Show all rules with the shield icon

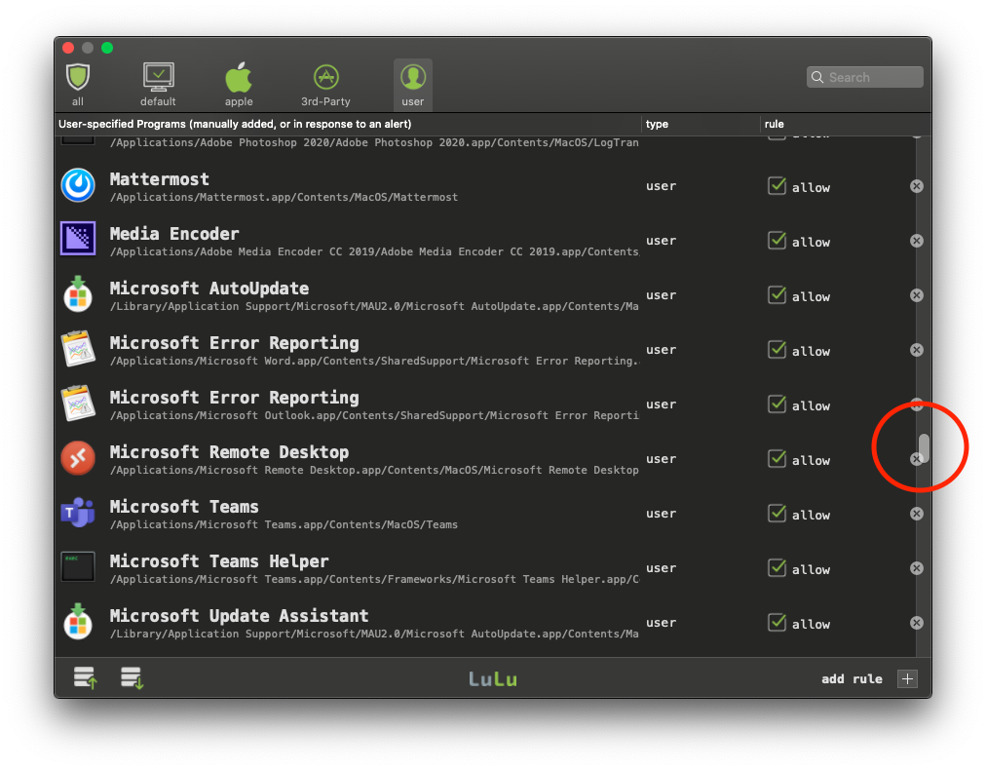click(78, 84)
